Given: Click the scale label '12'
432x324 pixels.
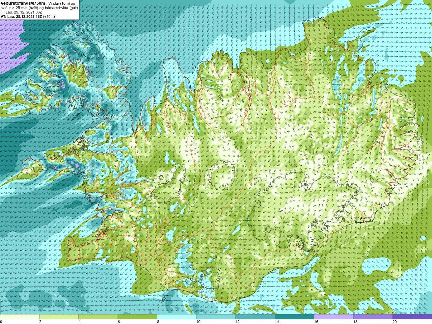Looking at the screenshot, I should coord(238,322).
